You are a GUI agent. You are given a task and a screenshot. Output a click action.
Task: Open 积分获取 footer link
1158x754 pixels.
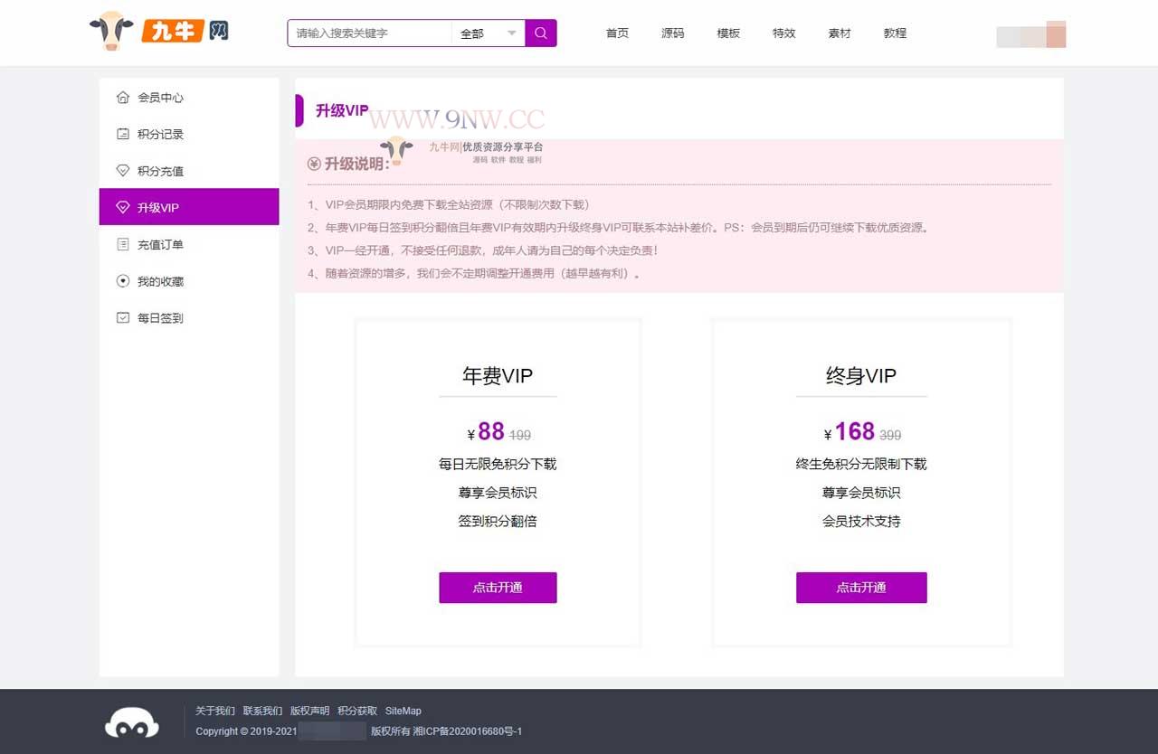(357, 711)
